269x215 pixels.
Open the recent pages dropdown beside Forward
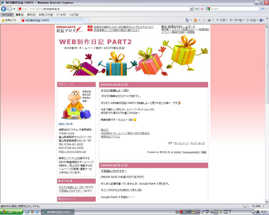pos(14,9)
